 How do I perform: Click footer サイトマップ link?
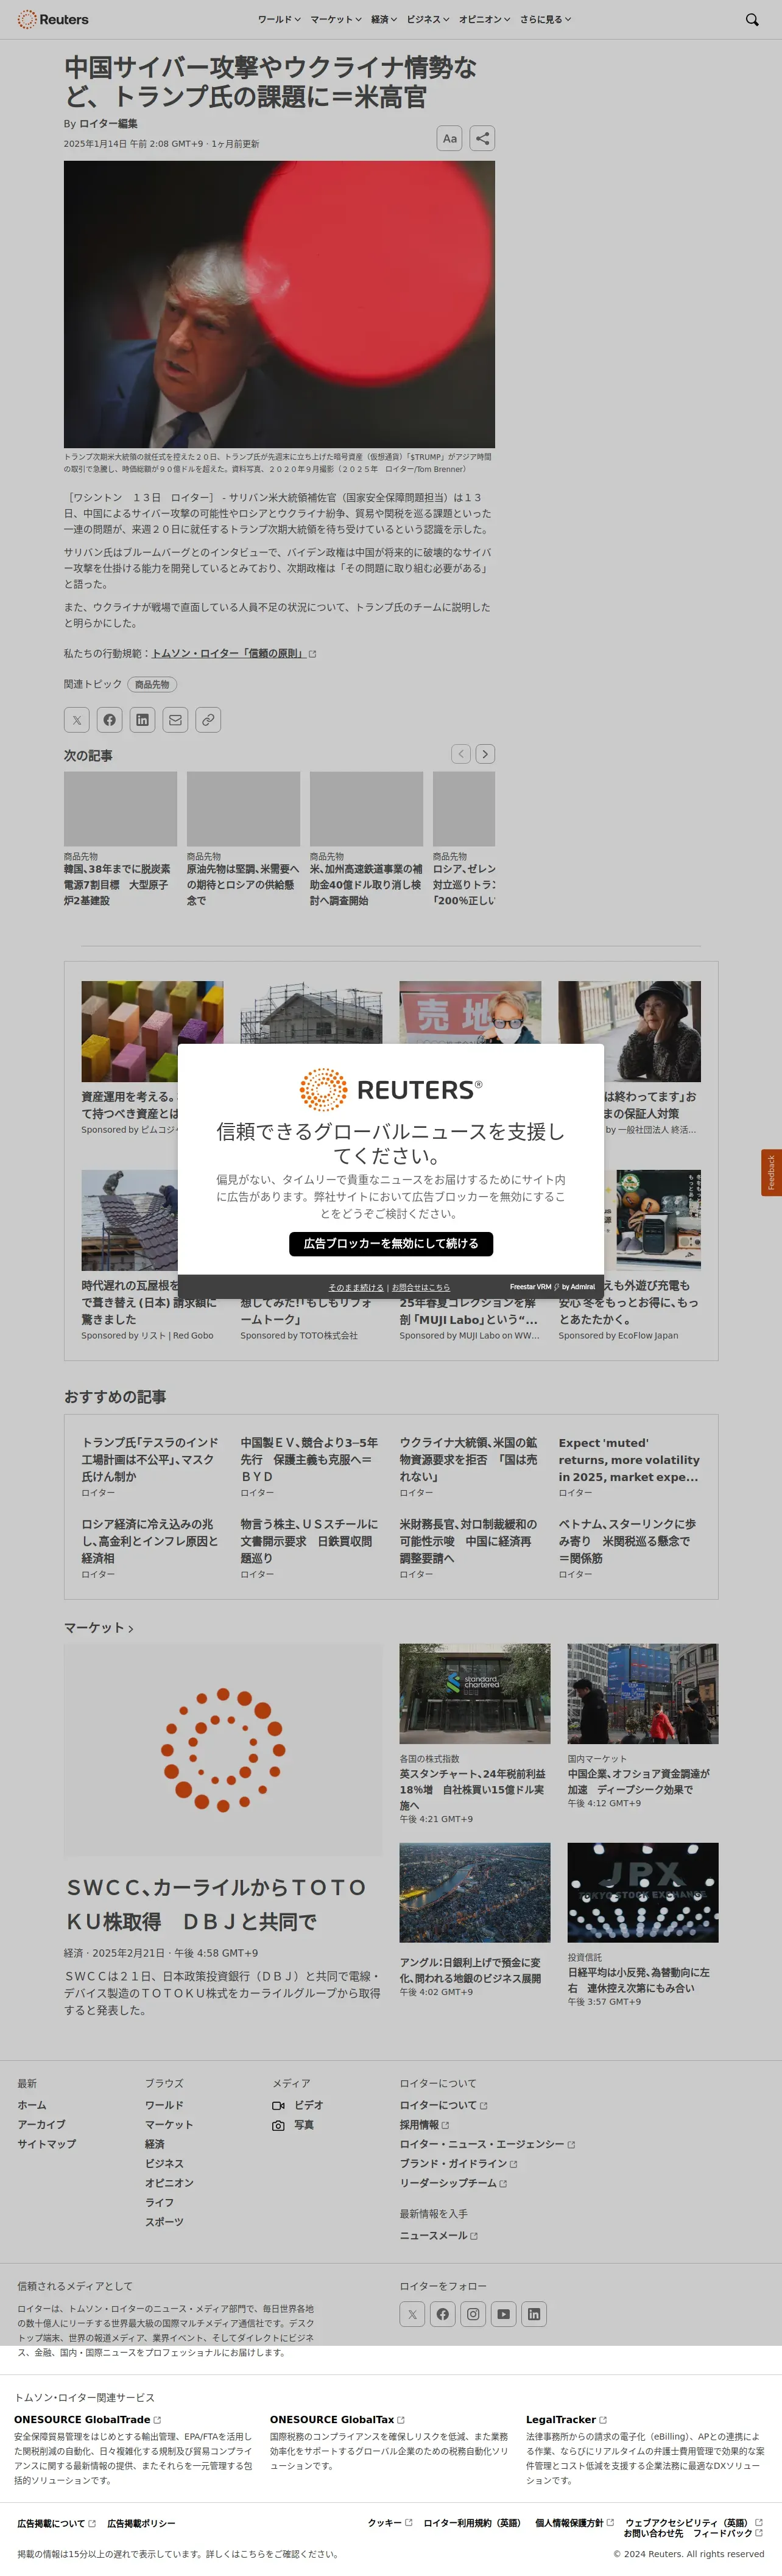point(46,2144)
